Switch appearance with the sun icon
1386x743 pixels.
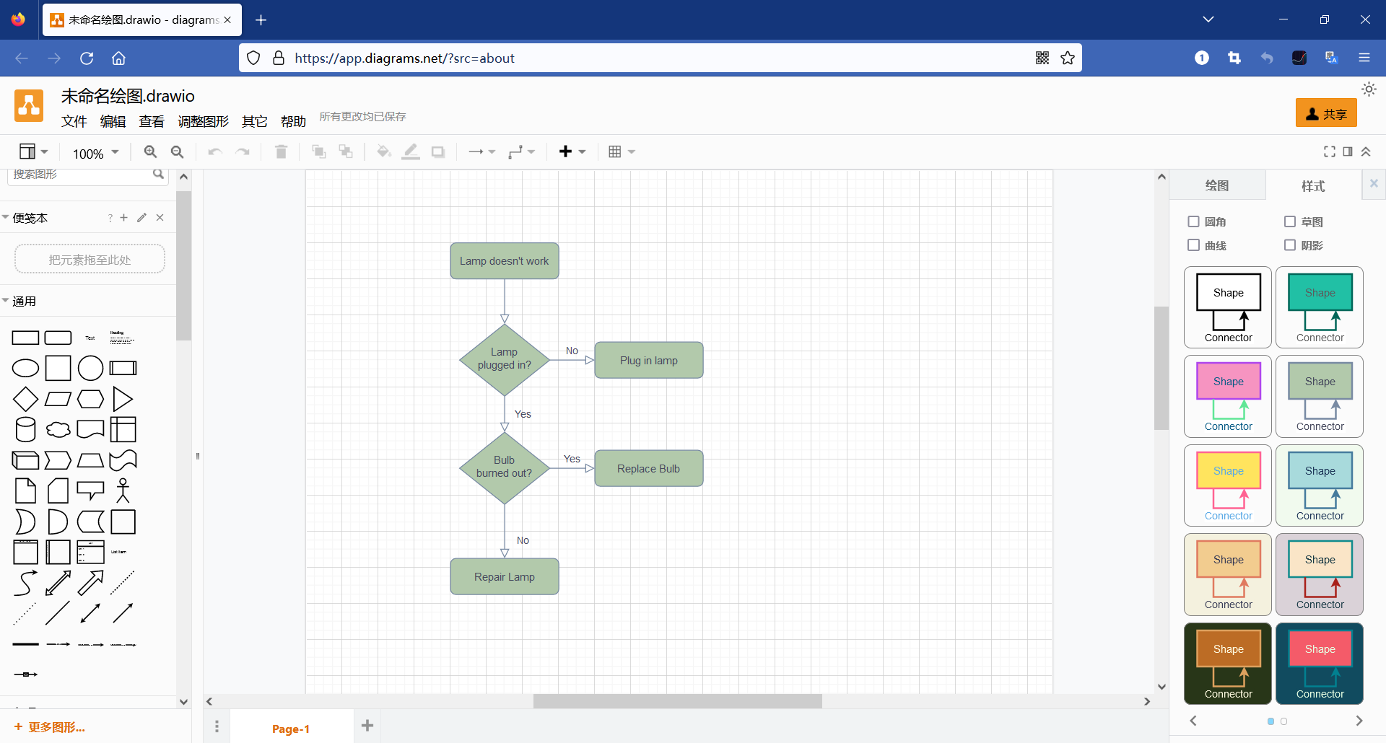[x=1369, y=89]
